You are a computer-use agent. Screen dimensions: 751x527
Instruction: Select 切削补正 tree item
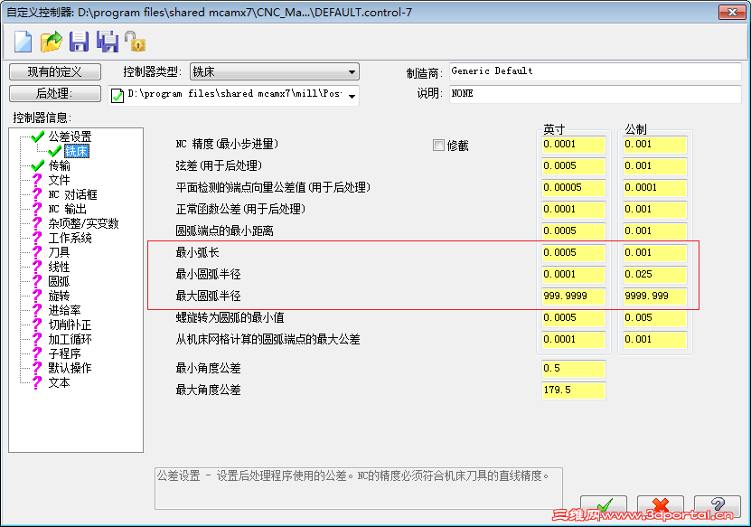pos(70,325)
